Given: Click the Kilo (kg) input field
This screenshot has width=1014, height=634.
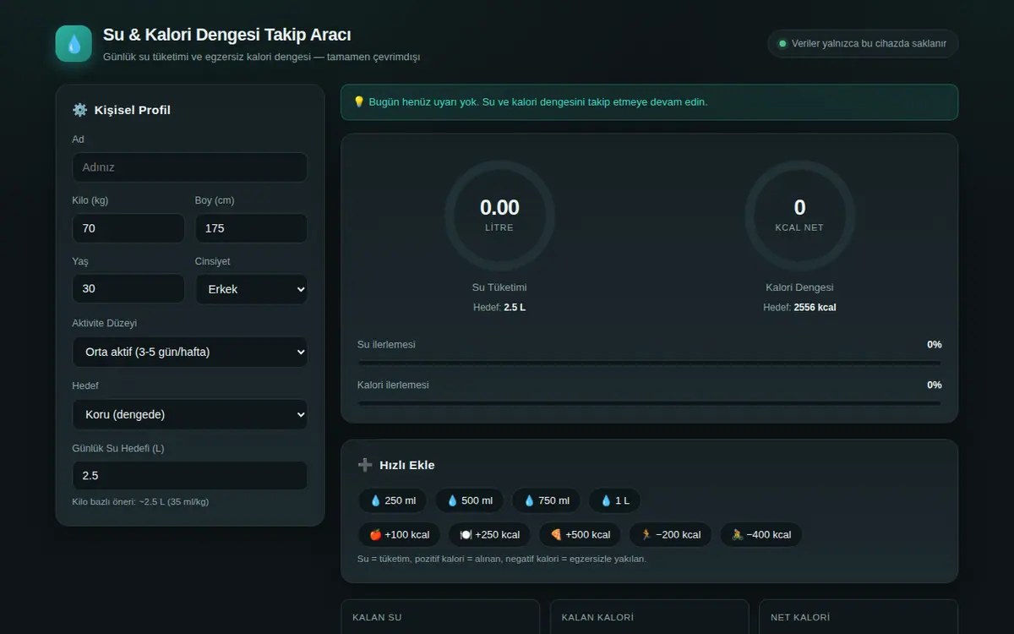Looking at the screenshot, I should click(128, 228).
